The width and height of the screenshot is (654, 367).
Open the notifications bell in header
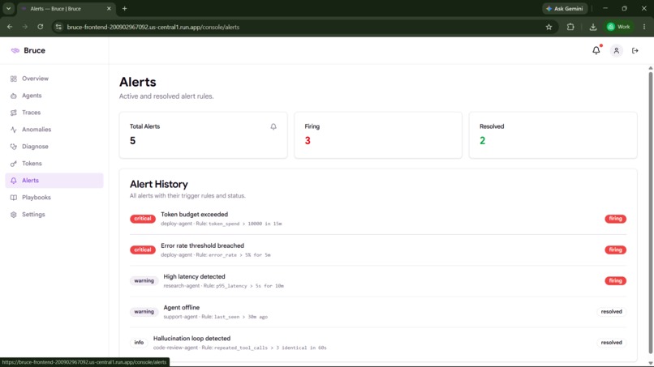tap(596, 50)
